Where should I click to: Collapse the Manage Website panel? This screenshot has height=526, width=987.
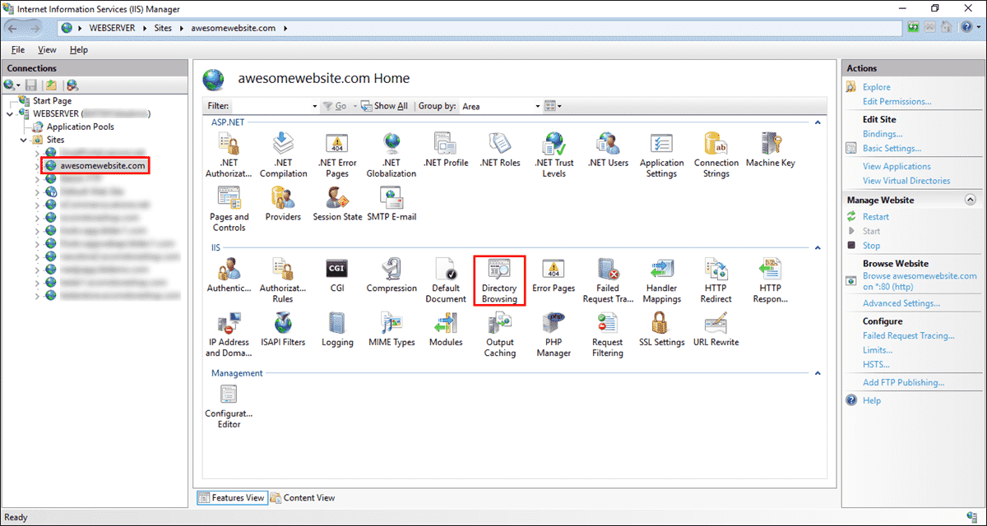pos(971,199)
